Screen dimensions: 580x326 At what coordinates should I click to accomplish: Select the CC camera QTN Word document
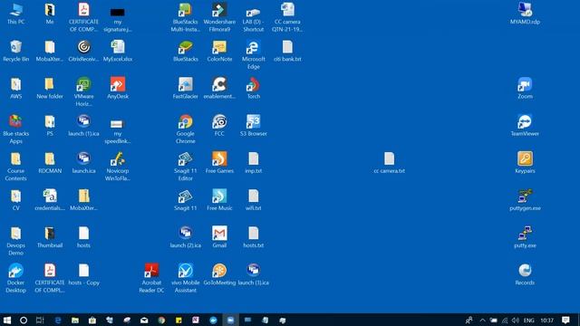tap(287, 17)
